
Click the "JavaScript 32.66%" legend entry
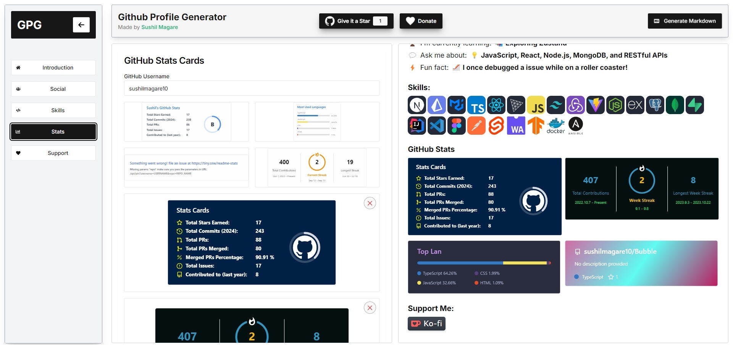coord(436,283)
